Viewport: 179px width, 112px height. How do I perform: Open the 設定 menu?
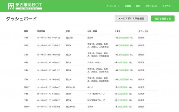pyautogui.click(x=138, y=6)
